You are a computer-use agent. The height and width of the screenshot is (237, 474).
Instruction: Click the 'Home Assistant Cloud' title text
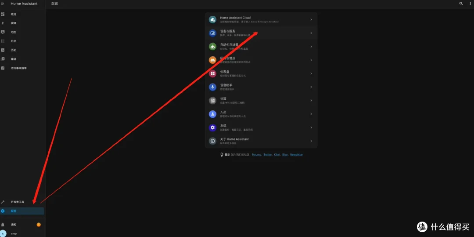click(x=235, y=18)
